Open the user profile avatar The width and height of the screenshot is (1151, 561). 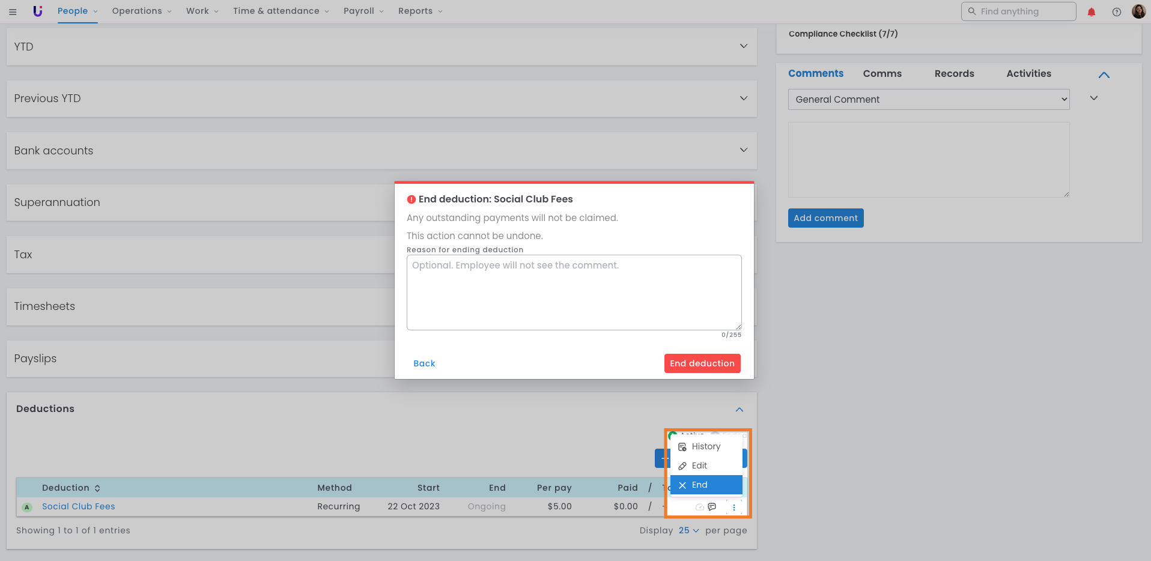pos(1138,11)
